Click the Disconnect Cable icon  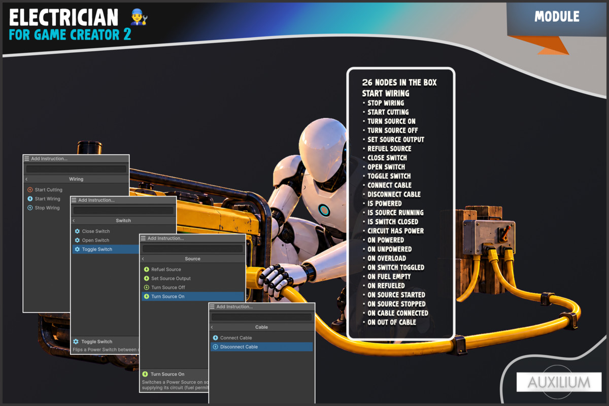216,347
